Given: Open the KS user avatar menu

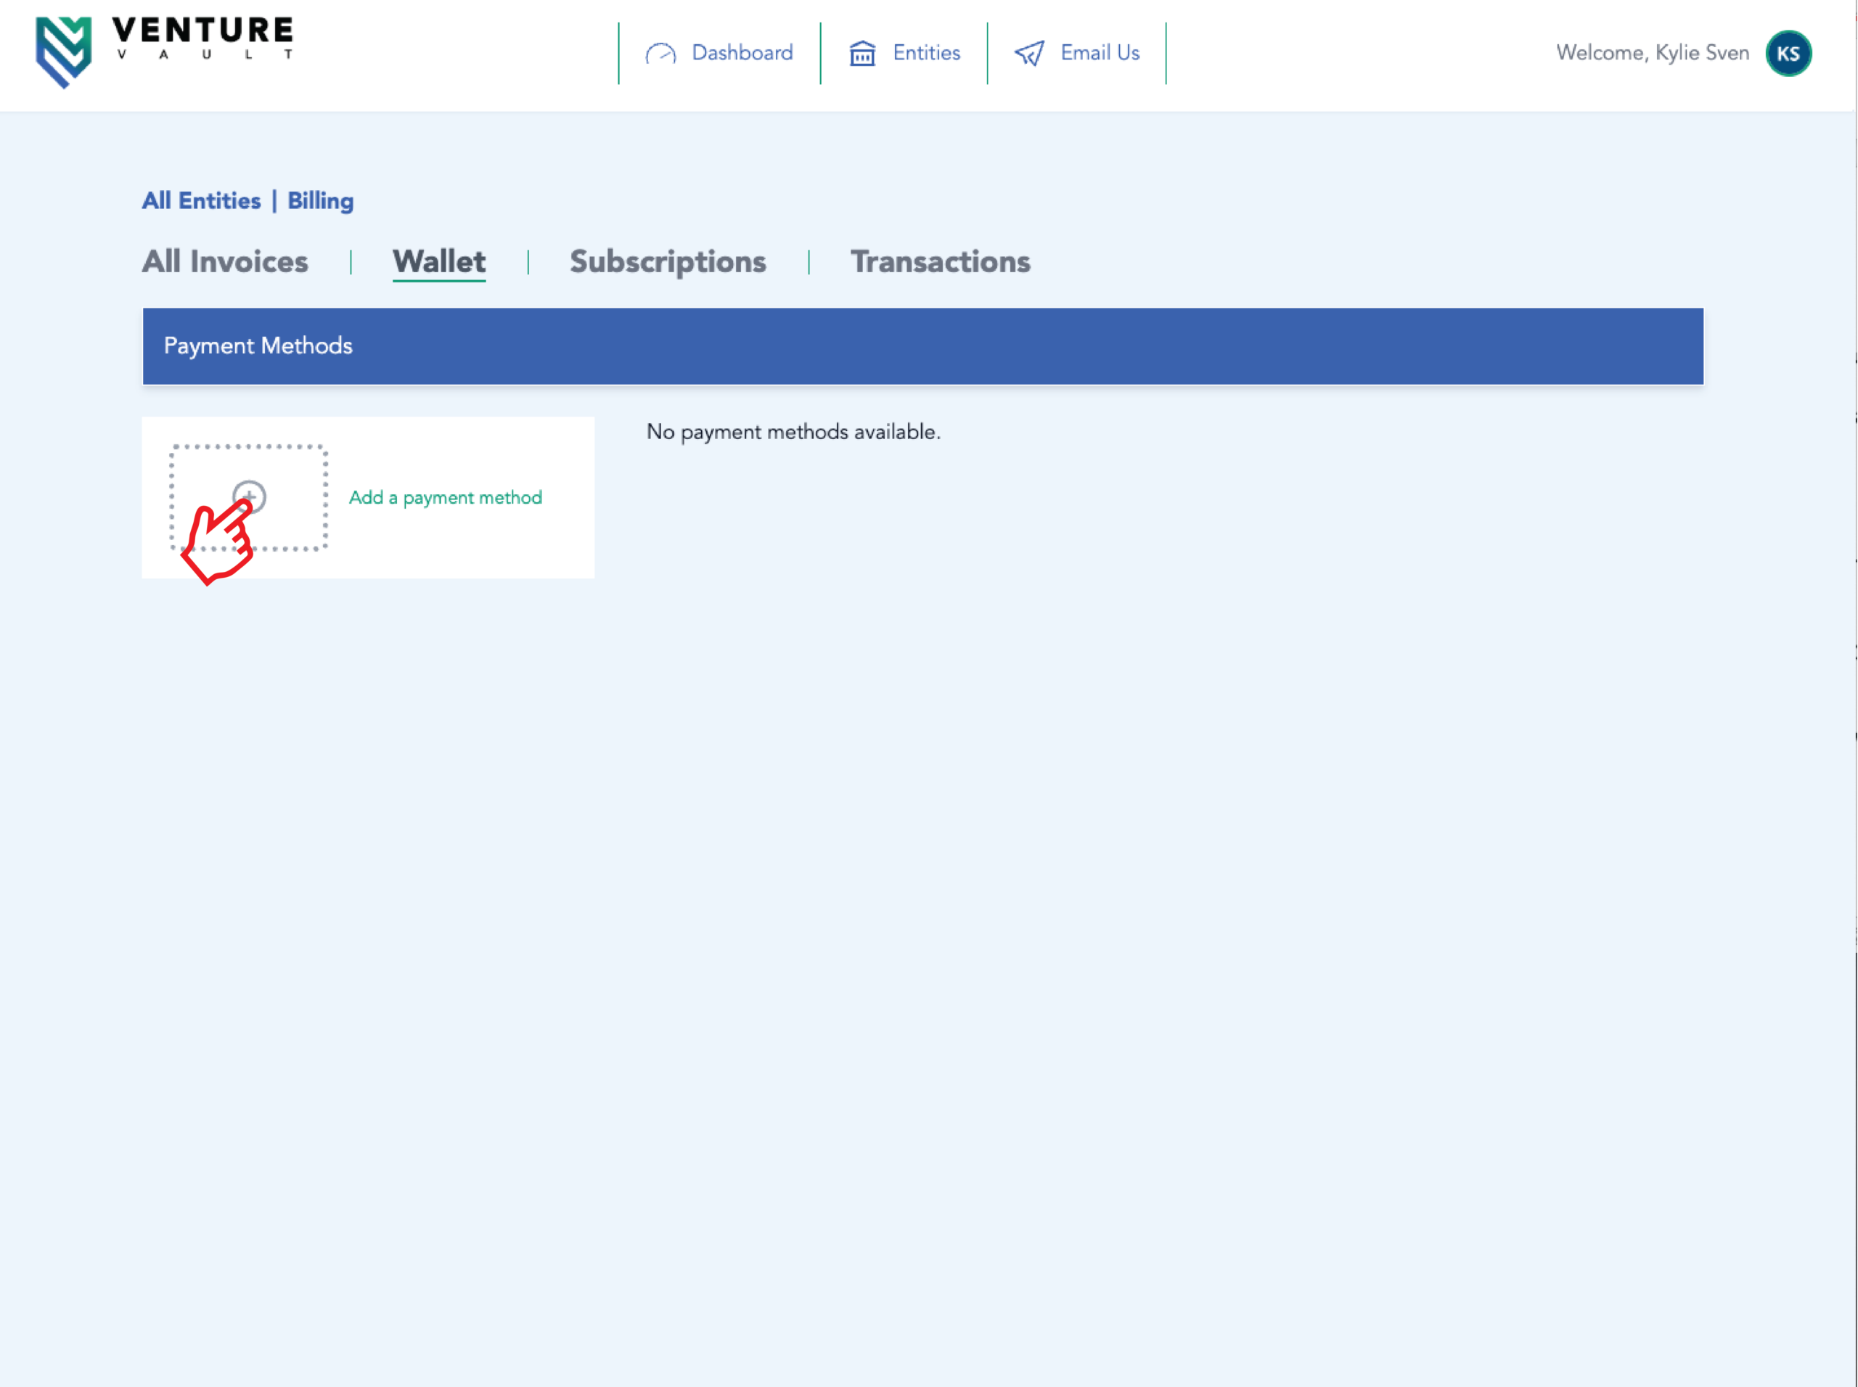Looking at the screenshot, I should coord(1788,54).
